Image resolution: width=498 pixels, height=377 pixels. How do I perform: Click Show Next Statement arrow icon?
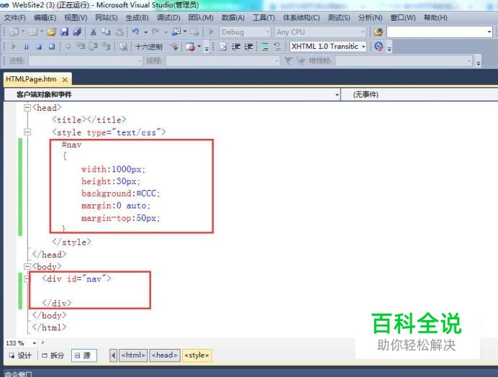click(68, 47)
